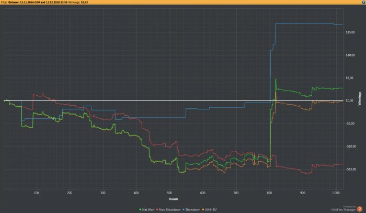The image size is (366, 213).
Task: Click the 600 hands axis label
Action: (203, 193)
